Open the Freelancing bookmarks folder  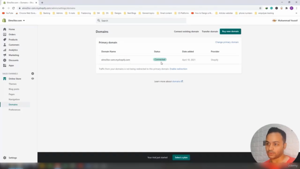84,13
